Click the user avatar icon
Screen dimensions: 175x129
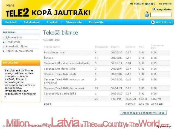point(147,14)
